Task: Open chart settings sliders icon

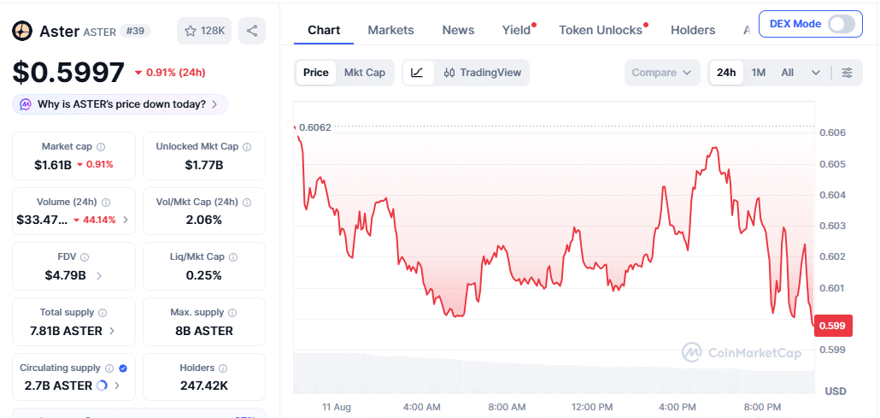Action: coord(847,73)
